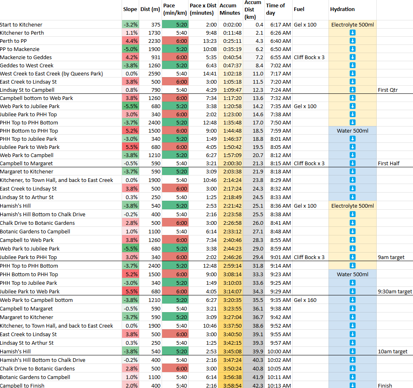Click the arrow icon for Margaret to Kitchener

(x=352, y=171)
